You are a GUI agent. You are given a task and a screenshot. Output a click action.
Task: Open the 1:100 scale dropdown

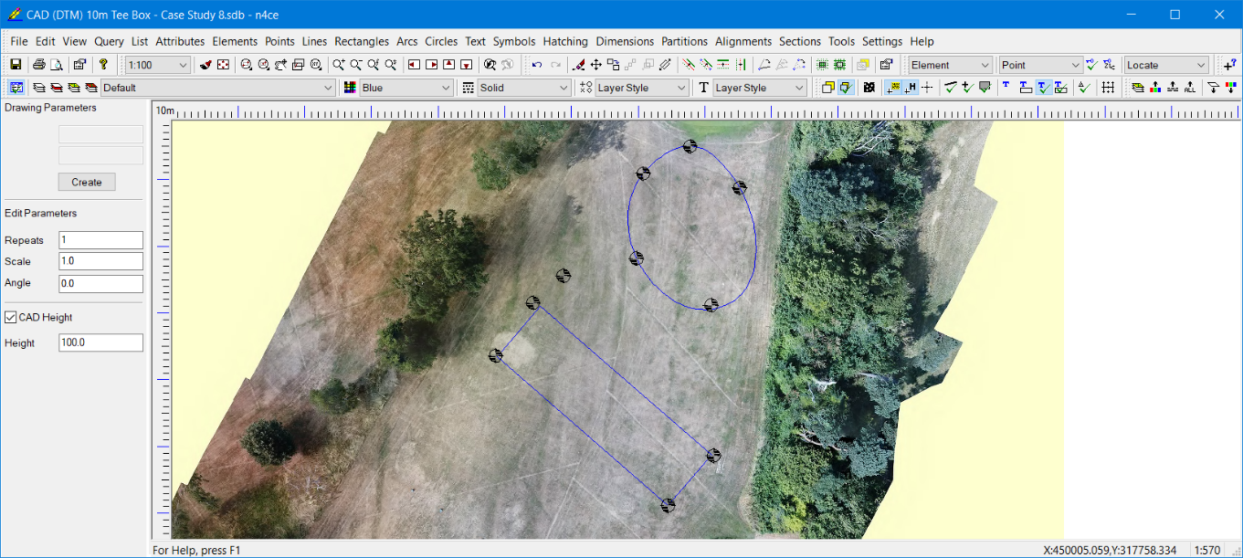[158, 65]
